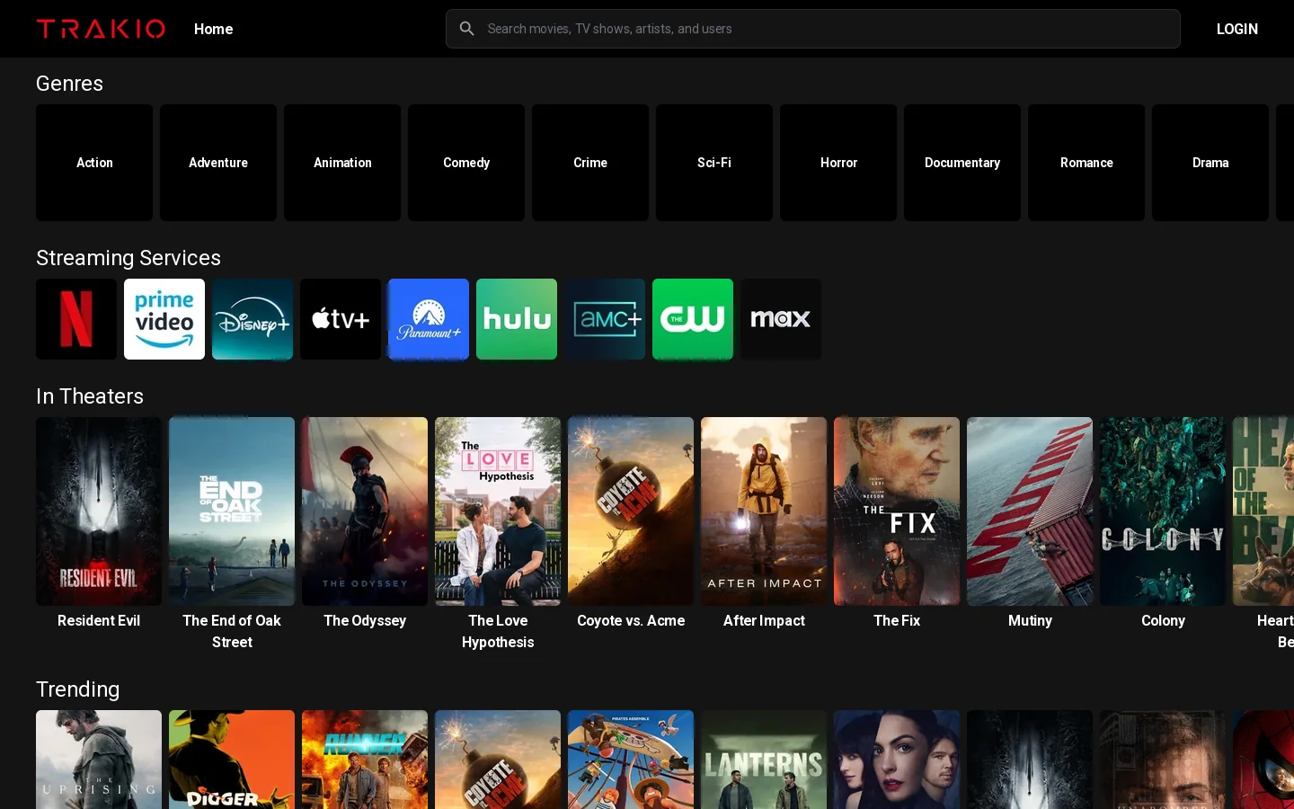
Task: Open The Love Hypothesis poster
Action: tap(498, 511)
